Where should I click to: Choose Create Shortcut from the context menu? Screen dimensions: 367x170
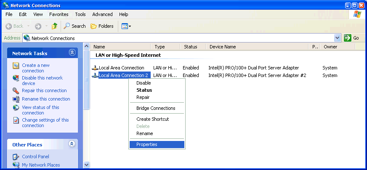pos(157,119)
